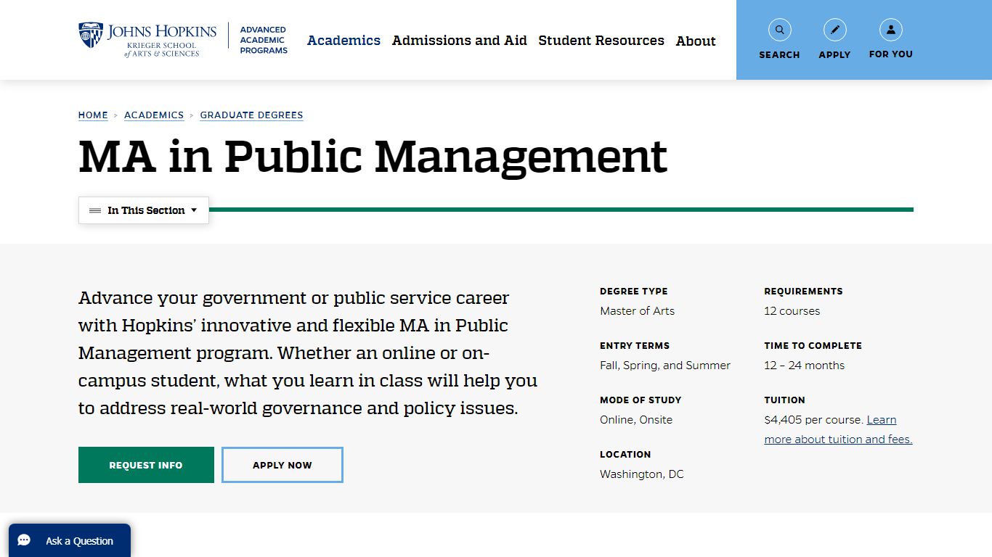Click the Search magnifier icon

[779, 30]
